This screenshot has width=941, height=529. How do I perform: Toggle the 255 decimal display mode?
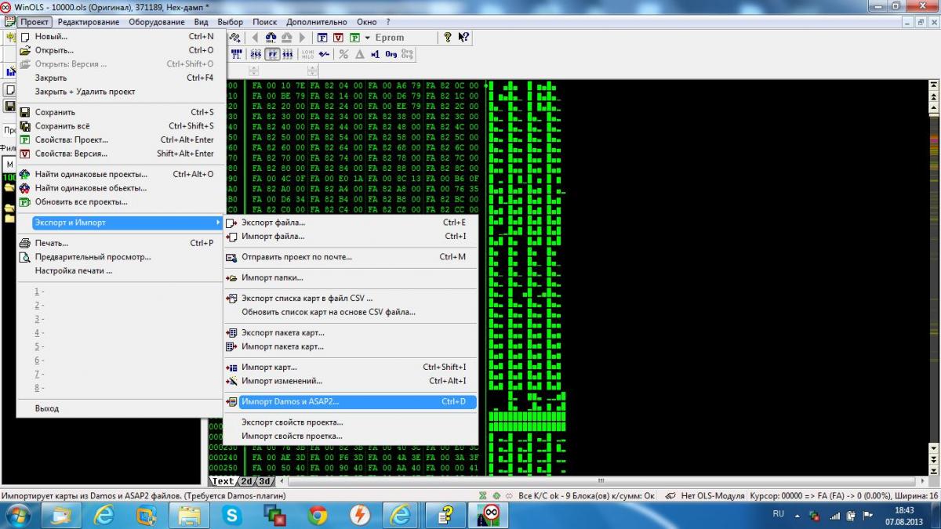[x=256, y=54]
